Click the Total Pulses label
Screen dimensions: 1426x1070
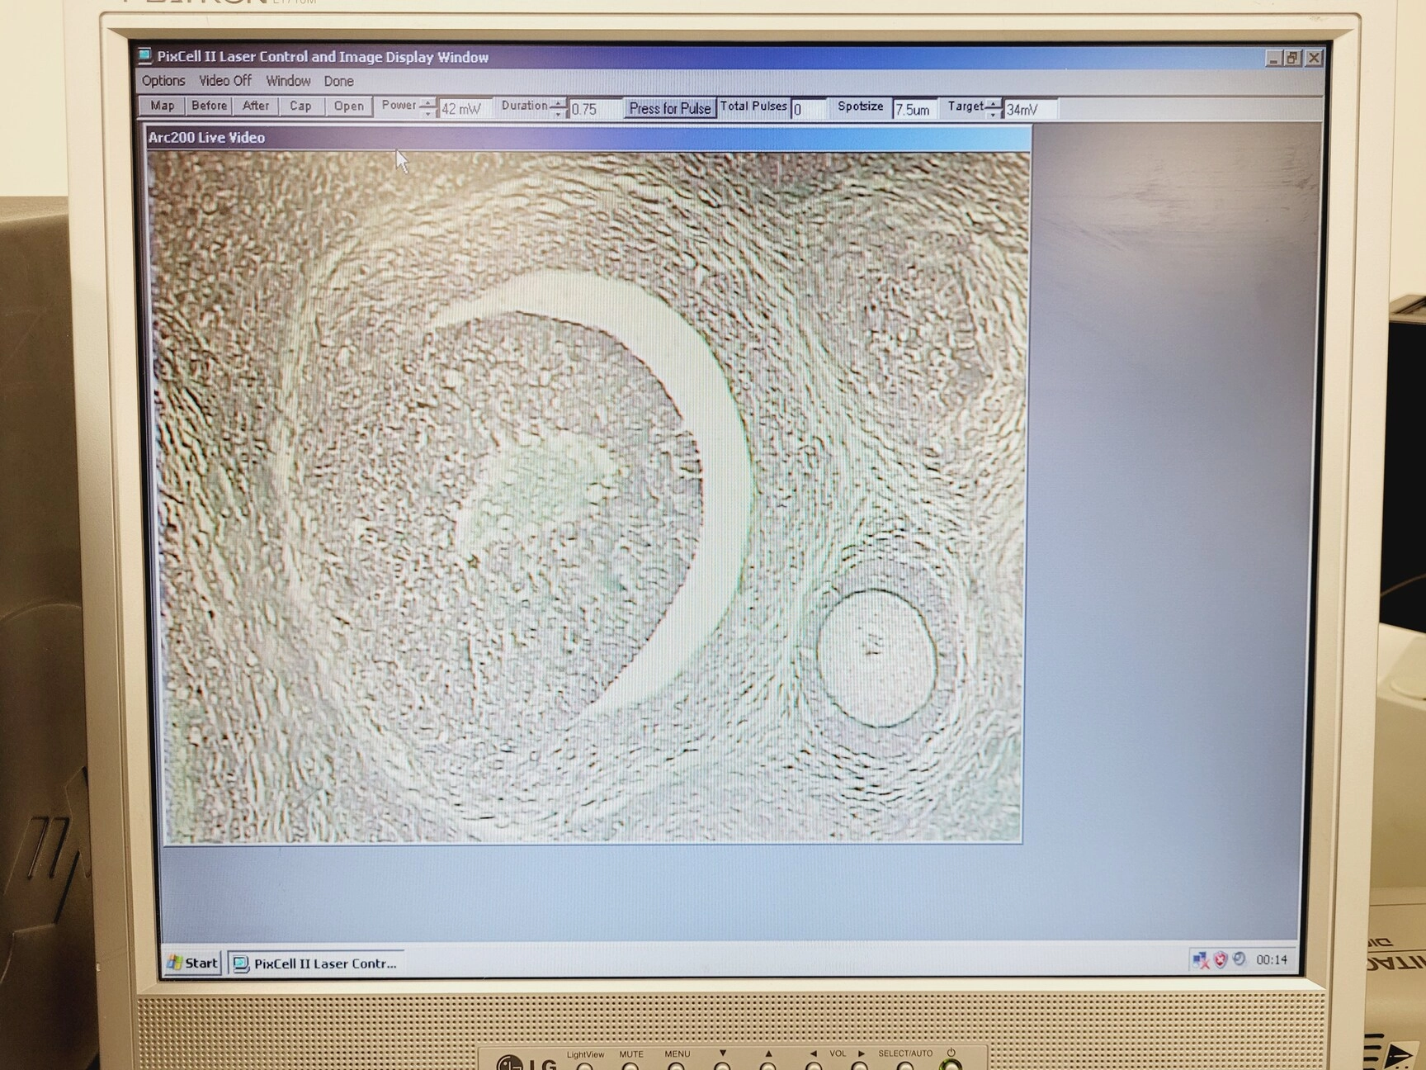point(753,106)
